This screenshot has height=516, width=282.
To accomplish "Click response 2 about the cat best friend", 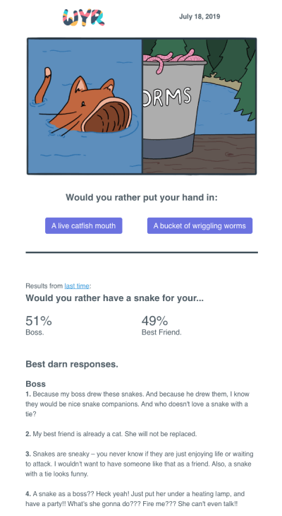I will point(111,434).
